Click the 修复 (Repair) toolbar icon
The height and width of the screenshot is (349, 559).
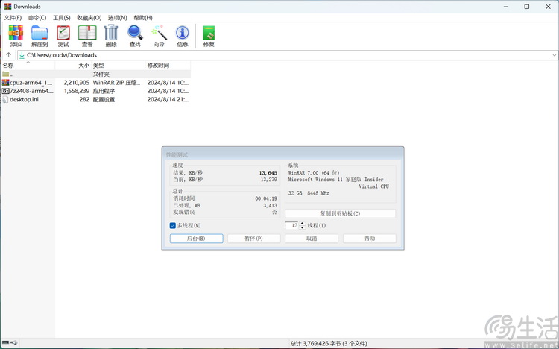(x=209, y=33)
